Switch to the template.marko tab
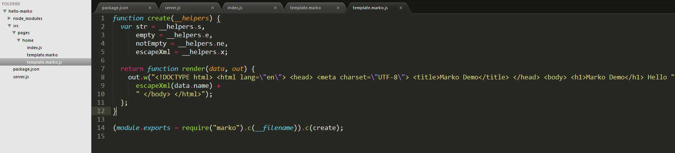The width and height of the screenshot is (675, 153). tap(305, 8)
